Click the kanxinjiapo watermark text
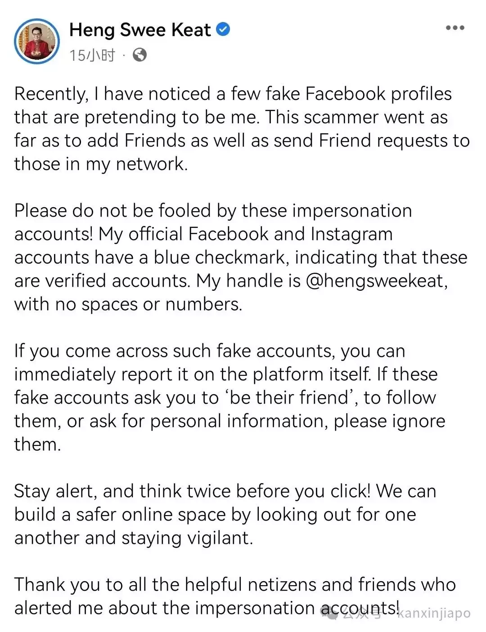 click(434, 613)
